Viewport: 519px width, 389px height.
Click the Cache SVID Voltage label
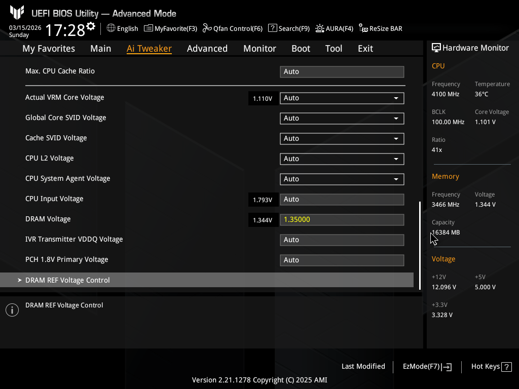56,138
